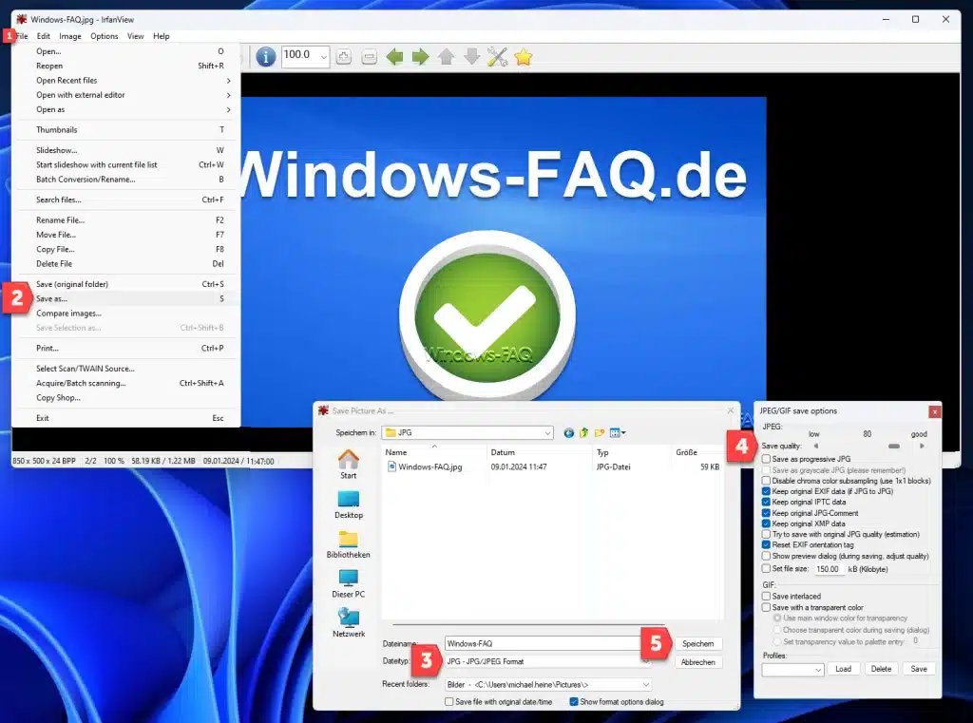
Task: Click the image Information toolbar icon
Action: pyautogui.click(x=266, y=57)
